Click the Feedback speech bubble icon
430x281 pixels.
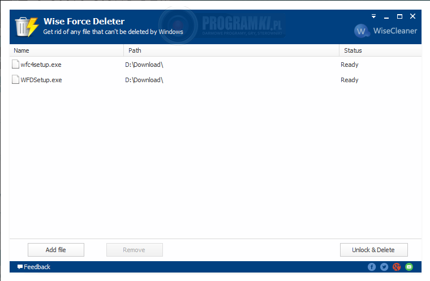click(x=20, y=267)
